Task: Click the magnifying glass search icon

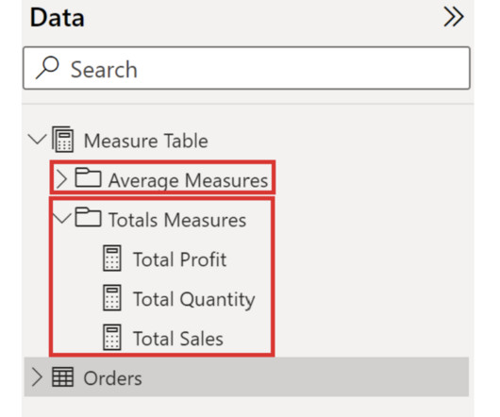Action: tap(47, 68)
